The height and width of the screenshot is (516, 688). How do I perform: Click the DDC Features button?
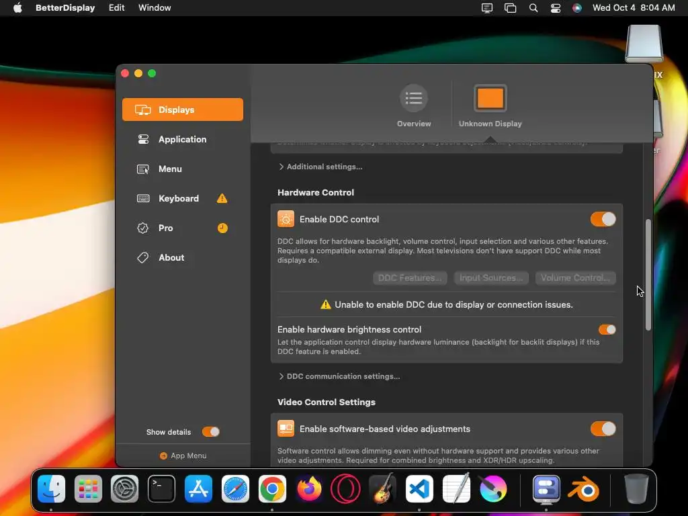pyautogui.click(x=410, y=277)
